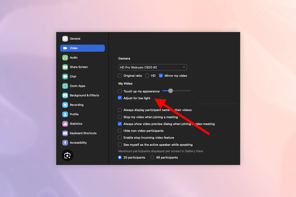Open the General settings tab
The height and width of the screenshot is (197, 296).
[x=75, y=39]
